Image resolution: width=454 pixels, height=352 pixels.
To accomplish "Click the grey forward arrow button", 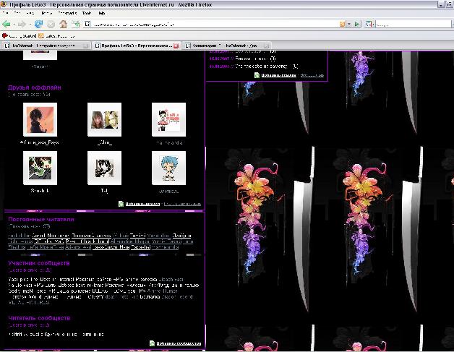I will pyautogui.click(x=22, y=24).
